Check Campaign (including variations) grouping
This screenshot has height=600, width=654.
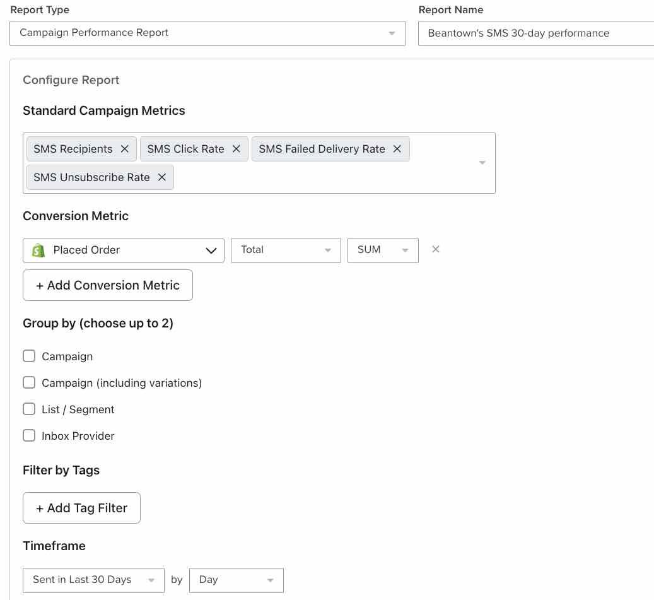pyautogui.click(x=29, y=382)
